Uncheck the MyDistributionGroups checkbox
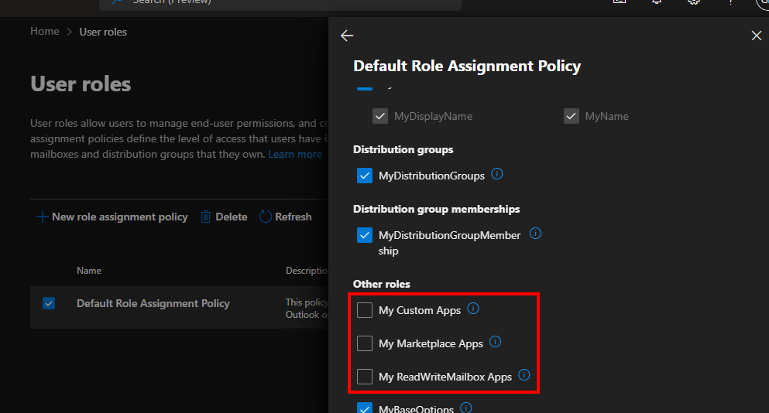 365,176
